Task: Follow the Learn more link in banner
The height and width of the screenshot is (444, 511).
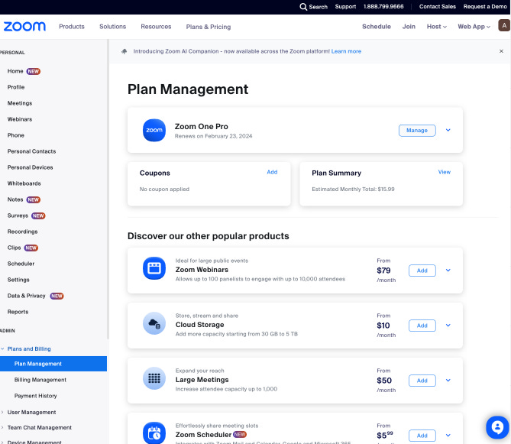Action: [346, 51]
